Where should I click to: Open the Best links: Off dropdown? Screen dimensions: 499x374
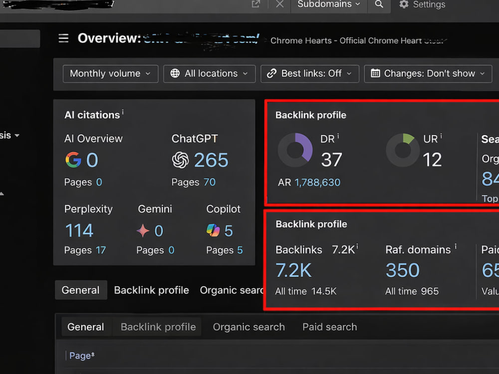click(310, 74)
